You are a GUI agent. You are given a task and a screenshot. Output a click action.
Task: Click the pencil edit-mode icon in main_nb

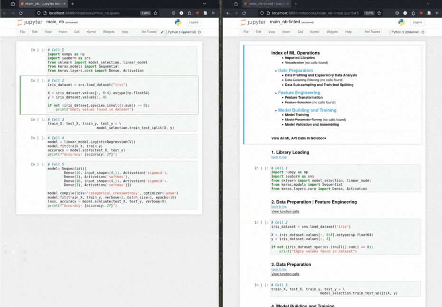(x=162, y=32)
